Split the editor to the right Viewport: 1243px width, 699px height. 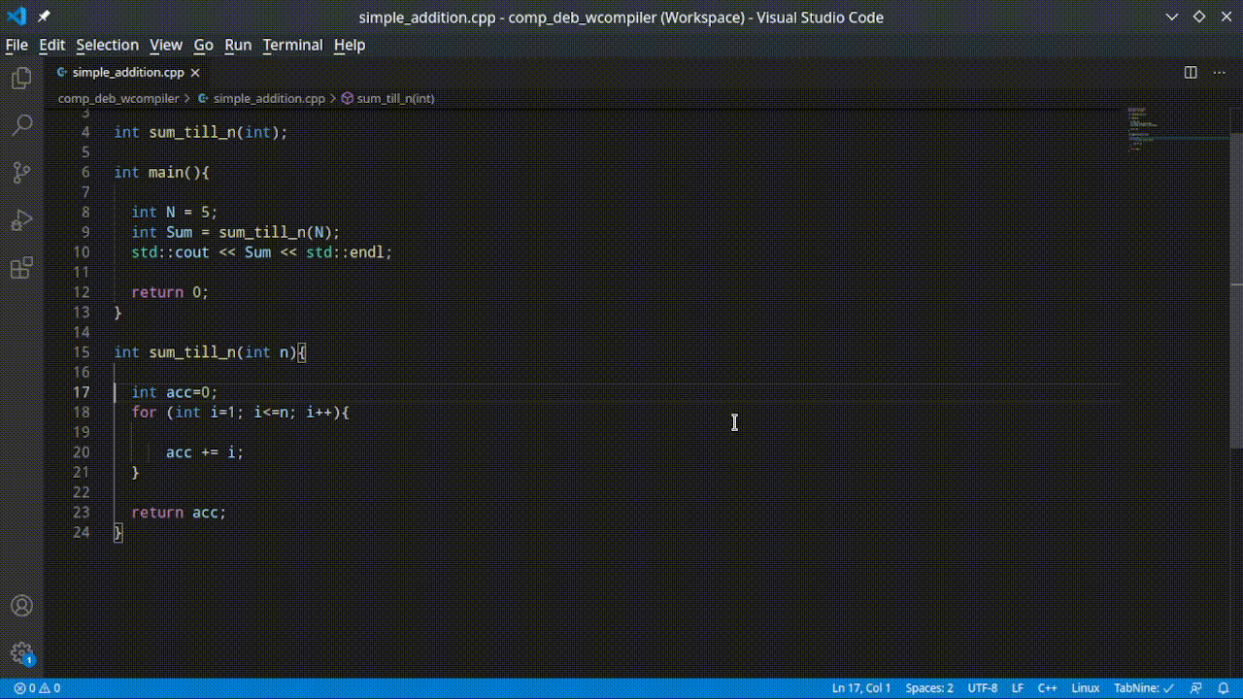pos(1191,72)
